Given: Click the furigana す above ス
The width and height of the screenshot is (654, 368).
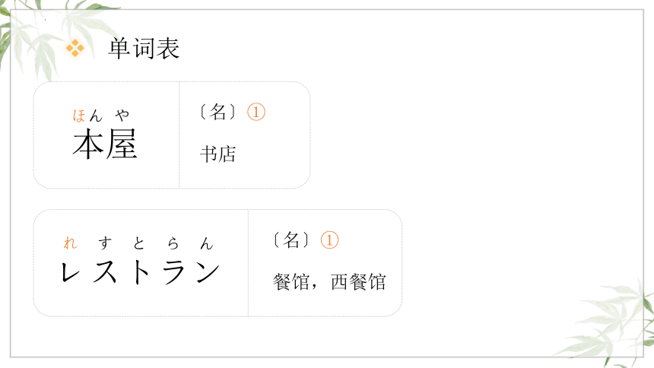Looking at the screenshot, I should point(105,243).
